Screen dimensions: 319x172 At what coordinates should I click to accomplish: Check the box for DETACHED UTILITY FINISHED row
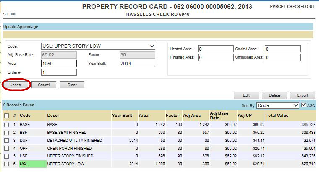[x=6, y=141]
